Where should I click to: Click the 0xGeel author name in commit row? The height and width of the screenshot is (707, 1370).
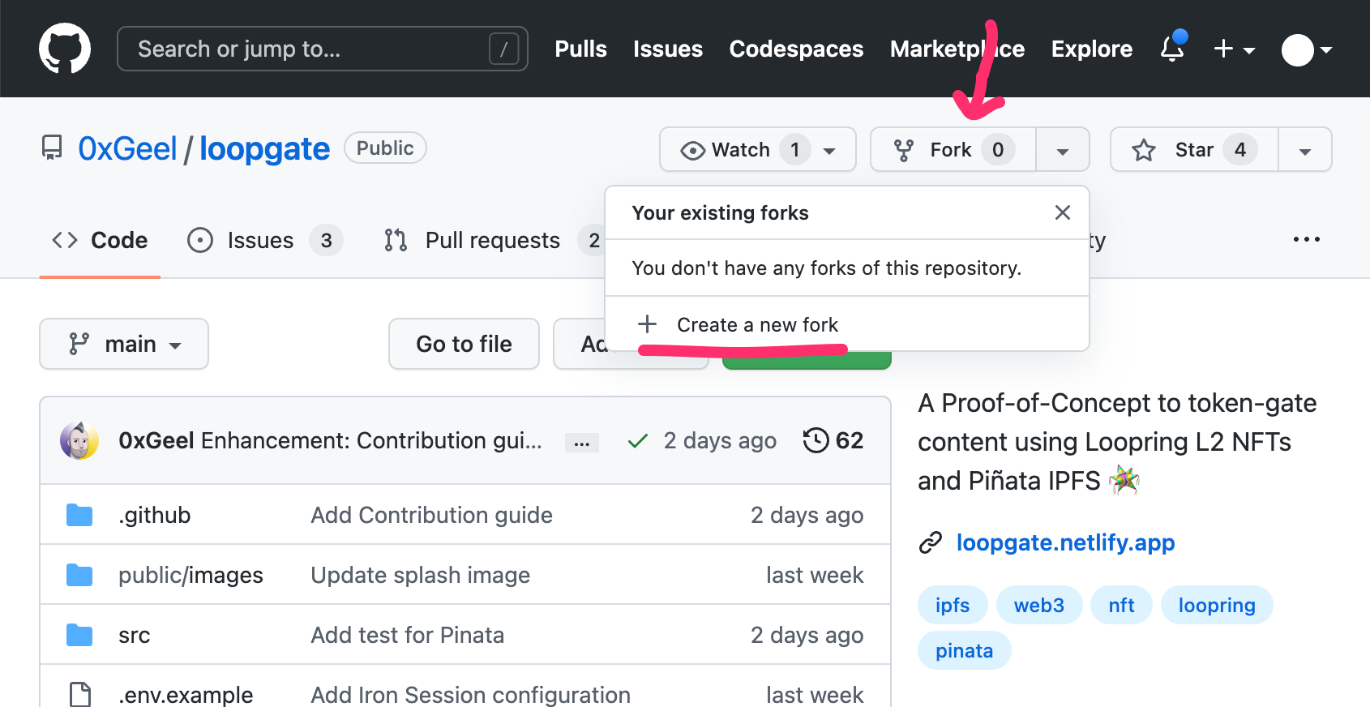[156, 440]
